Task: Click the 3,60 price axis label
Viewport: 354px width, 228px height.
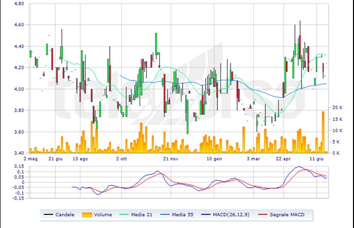Action: coord(19,132)
